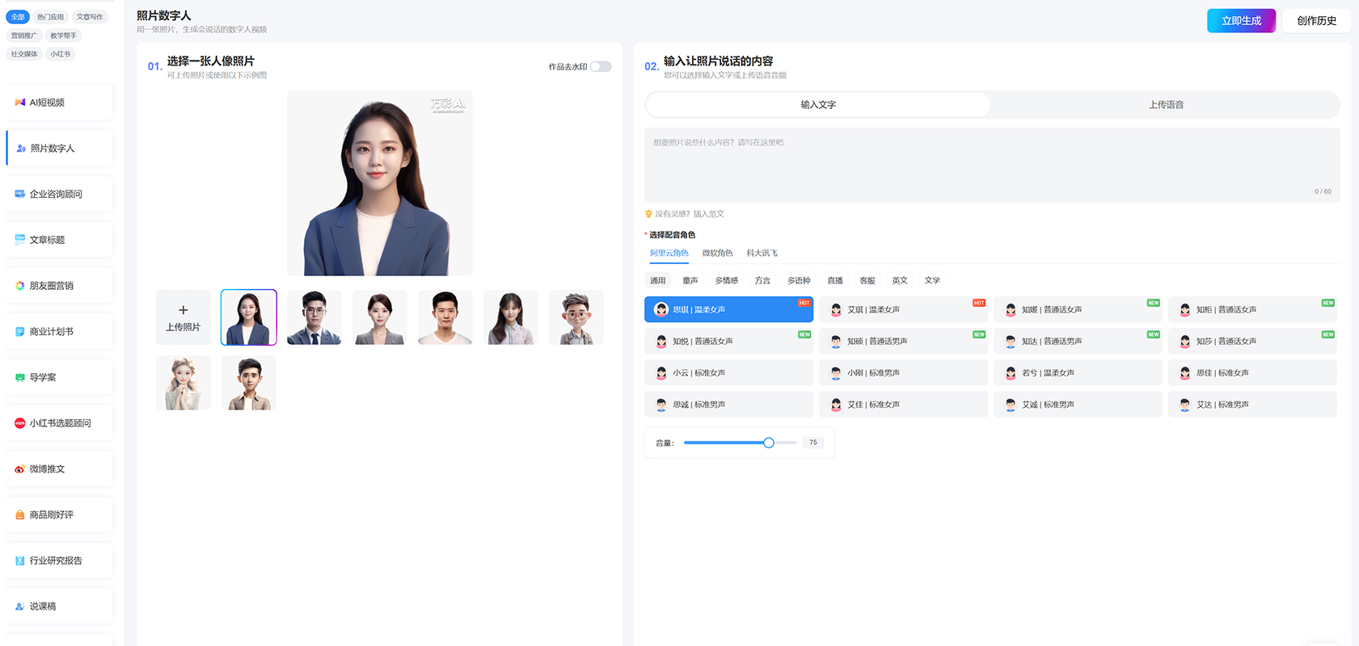Screen dimensions: 1359x646
Task: Choose the 艾诚 | 标准男声 voice
Action: point(1078,404)
